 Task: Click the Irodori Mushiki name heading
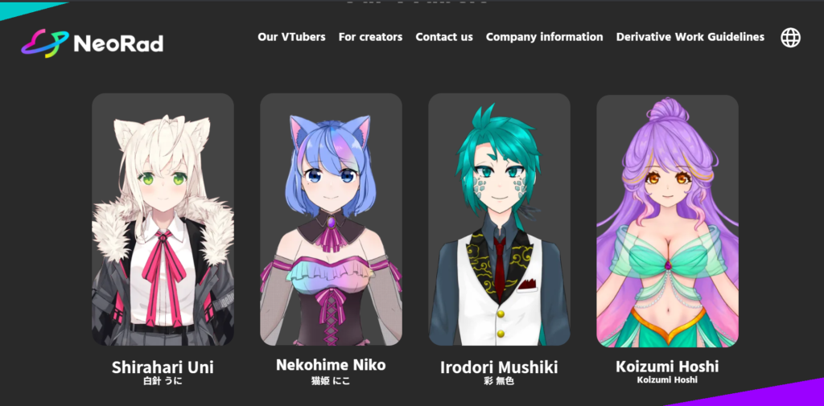pos(499,367)
